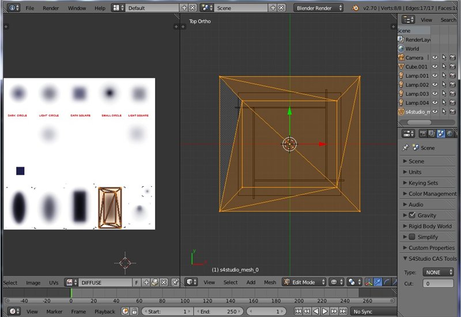Open the S4Studio Type NONE dropdown
This screenshot has width=461, height=317.
click(437, 272)
